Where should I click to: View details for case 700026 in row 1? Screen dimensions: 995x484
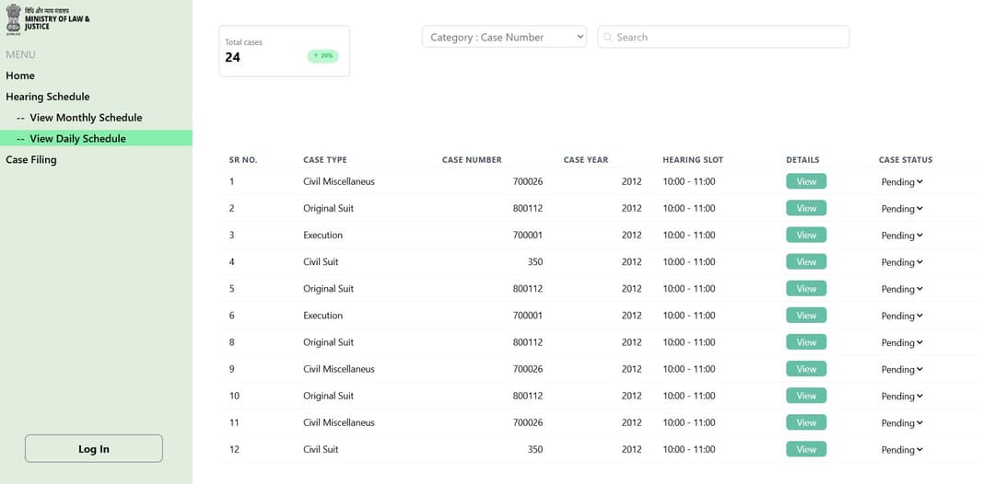pyautogui.click(x=806, y=181)
